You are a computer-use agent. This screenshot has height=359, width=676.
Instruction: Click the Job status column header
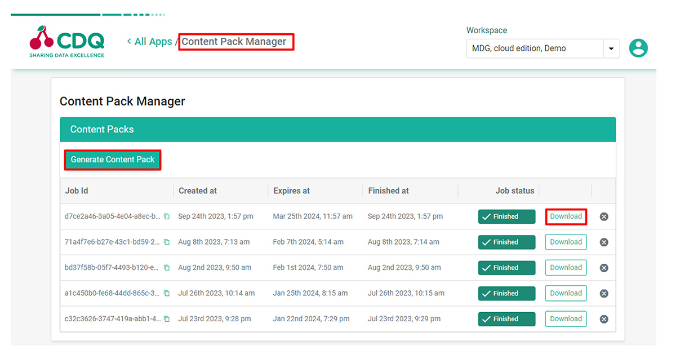(515, 191)
